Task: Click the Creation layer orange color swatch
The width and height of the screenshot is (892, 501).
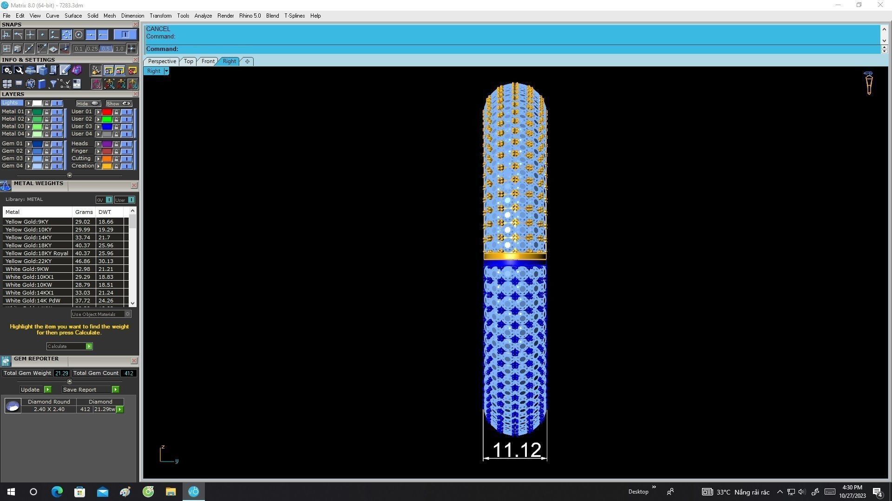Action: [x=107, y=166]
